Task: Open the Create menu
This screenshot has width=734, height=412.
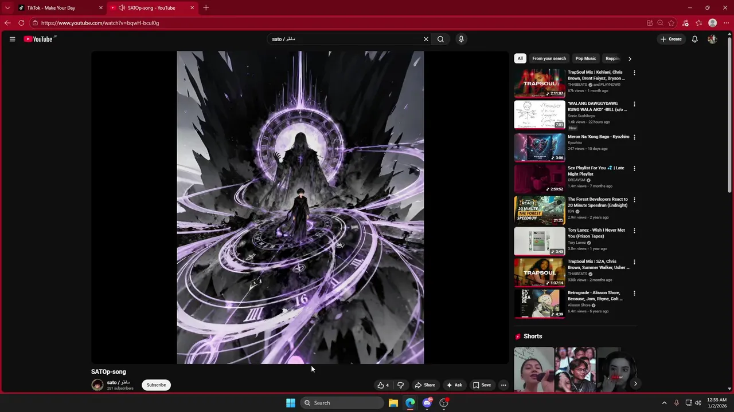Action: [x=671, y=39]
